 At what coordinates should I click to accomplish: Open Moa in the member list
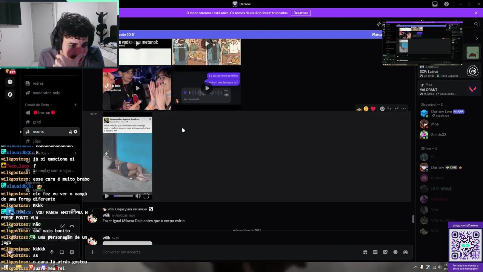tap(449, 124)
